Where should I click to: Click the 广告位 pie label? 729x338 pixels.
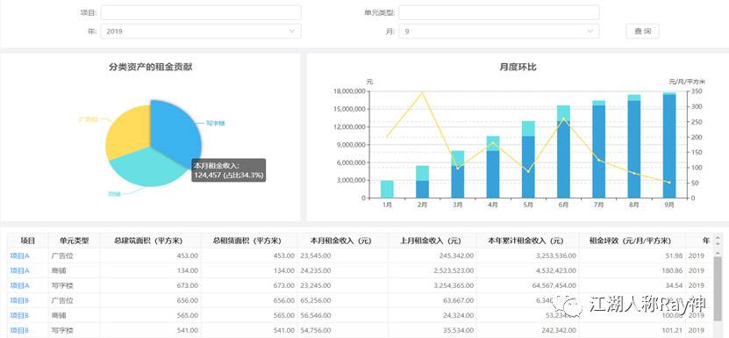[x=89, y=119]
